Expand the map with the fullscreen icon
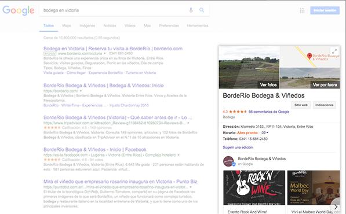 [334, 51]
